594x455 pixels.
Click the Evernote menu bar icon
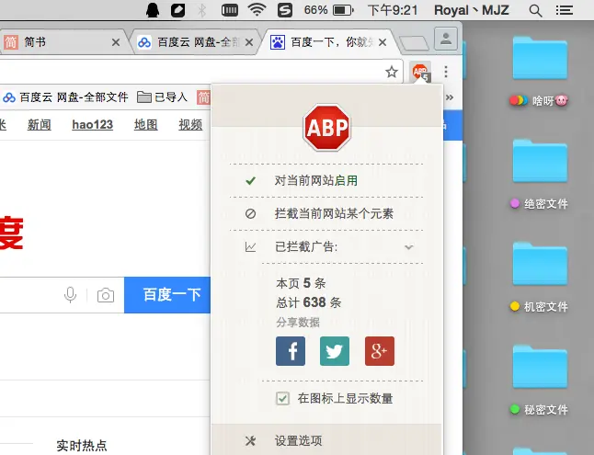177,10
